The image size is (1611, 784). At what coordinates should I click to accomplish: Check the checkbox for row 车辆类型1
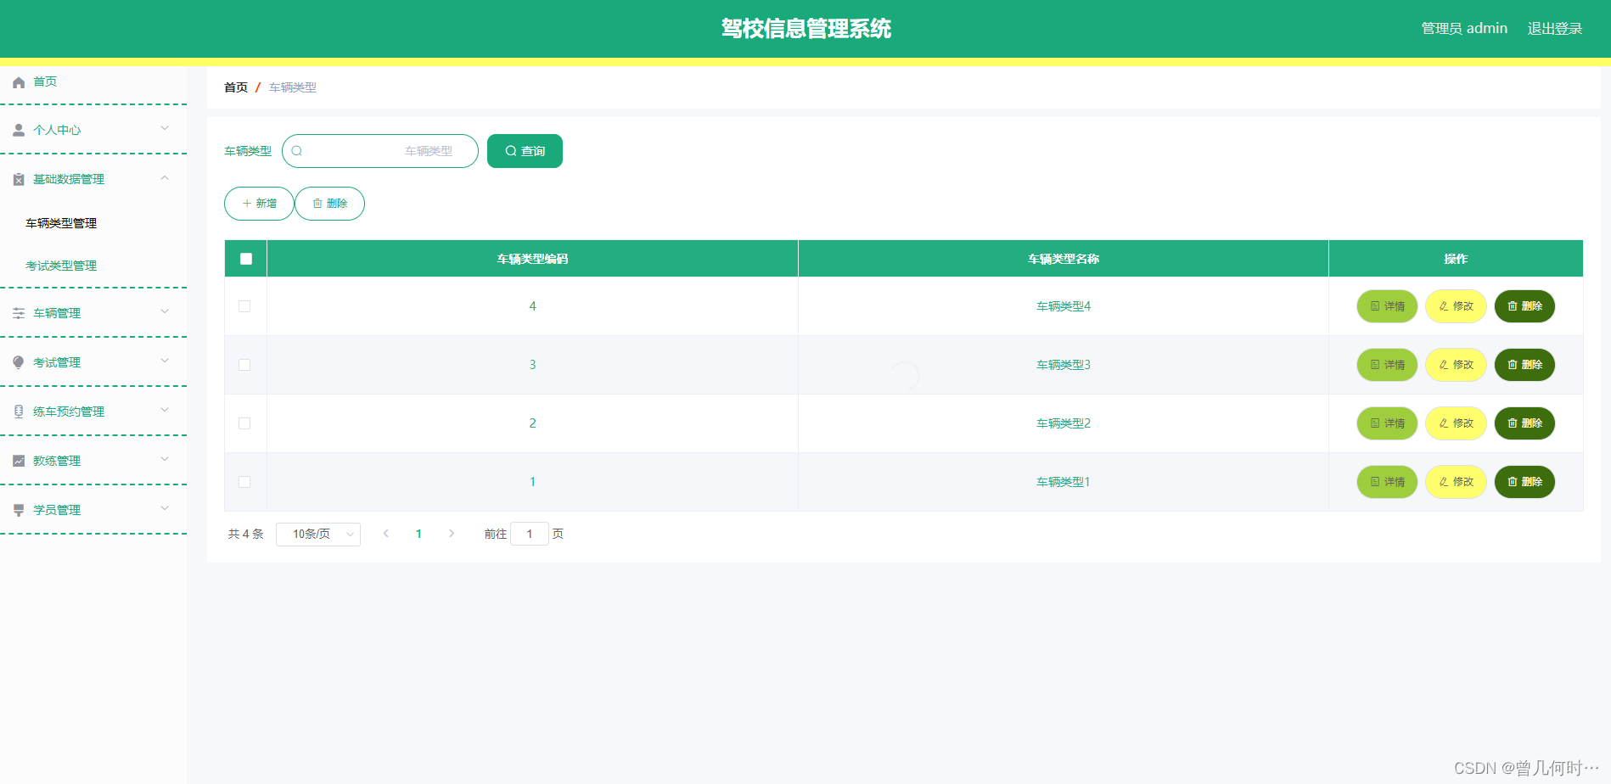click(244, 482)
